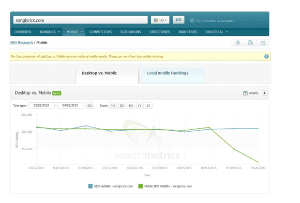Open the Competitors menu item
Image resolution: width=300 pixels, height=203 pixels.
tap(100, 32)
